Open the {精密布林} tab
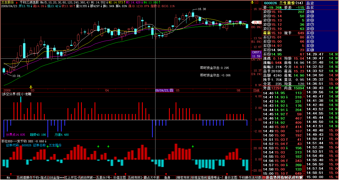The height and width of the screenshot is (180, 339). [183, 177]
